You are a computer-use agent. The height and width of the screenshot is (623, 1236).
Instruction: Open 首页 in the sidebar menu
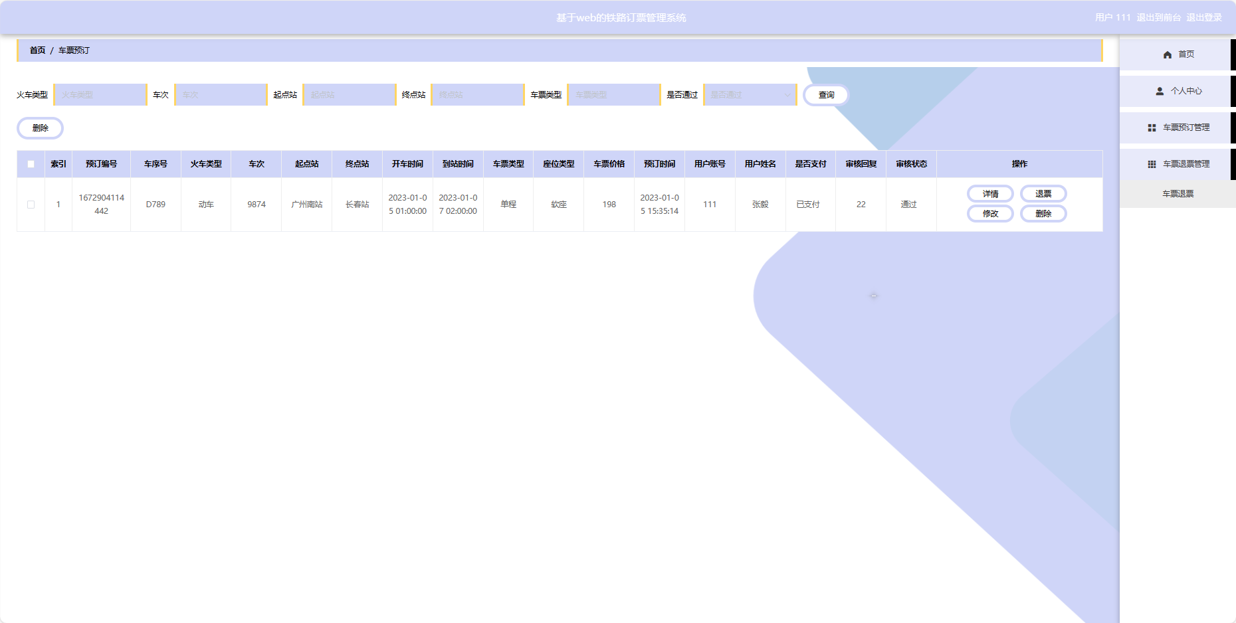pos(1178,54)
